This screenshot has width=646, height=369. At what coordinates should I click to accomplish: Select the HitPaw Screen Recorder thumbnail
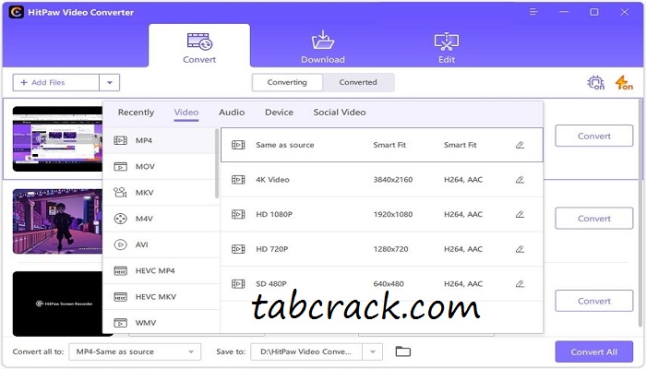click(57, 304)
